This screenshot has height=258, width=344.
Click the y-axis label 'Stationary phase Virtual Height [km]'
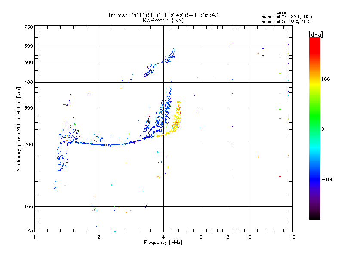tap(19, 129)
